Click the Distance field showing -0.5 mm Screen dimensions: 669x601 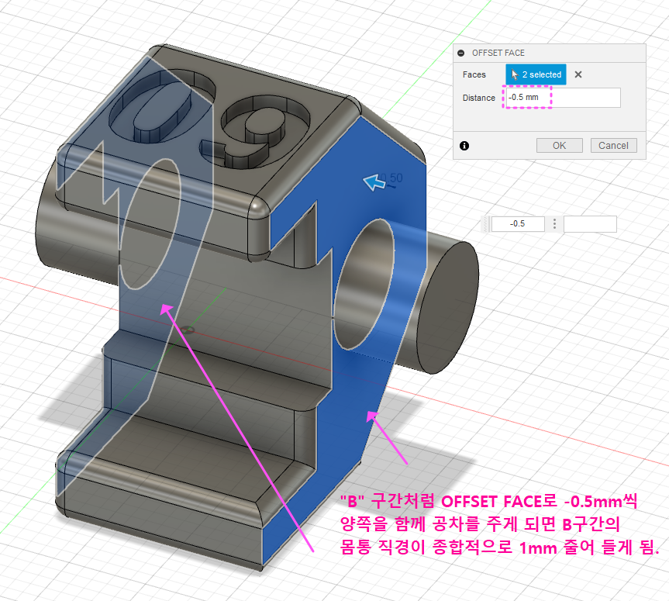pyautogui.click(x=563, y=97)
